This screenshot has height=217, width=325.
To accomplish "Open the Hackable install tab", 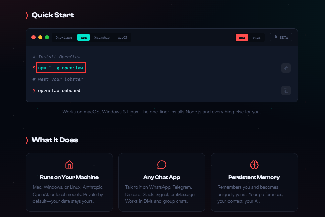I will coord(102,38).
